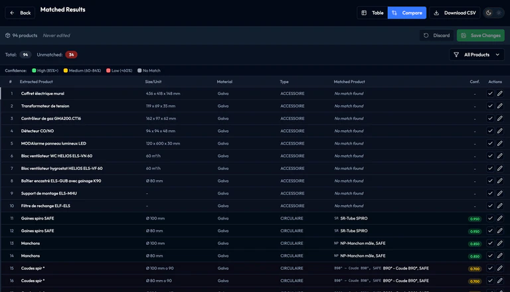Screen dimensions: 510x292
Task: Approve the Boîtier encastré ELS-GUB row
Action: tap(490, 181)
